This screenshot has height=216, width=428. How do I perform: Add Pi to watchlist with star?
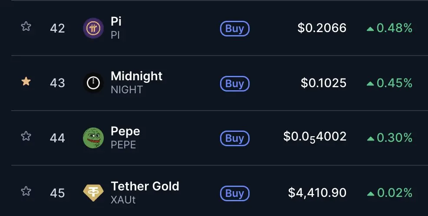coord(26,27)
